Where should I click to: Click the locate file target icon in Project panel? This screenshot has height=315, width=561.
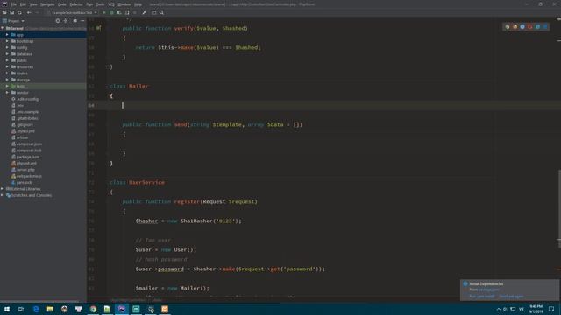[58, 21]
